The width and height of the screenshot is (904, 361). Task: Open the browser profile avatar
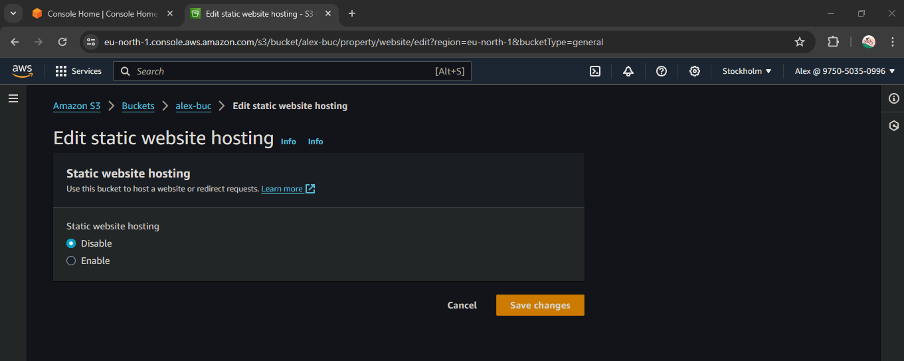(x=869, y=42)
